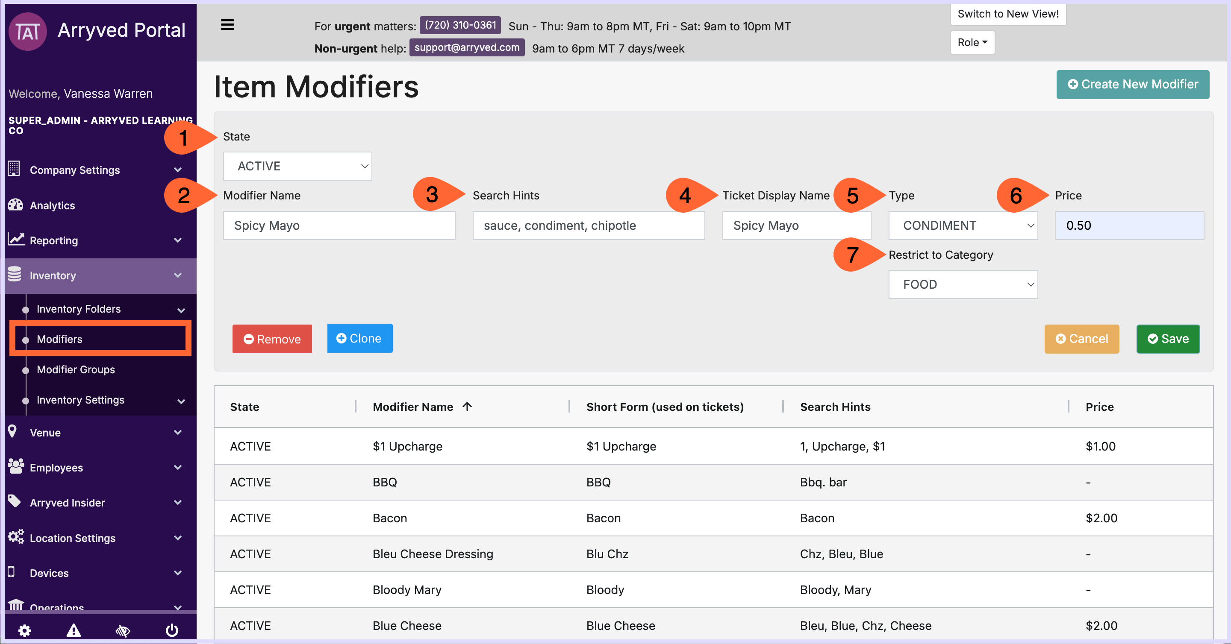Expand Venue chevron
The height and width of the screenshot is (644, 1231).
(x=178, y=433)
